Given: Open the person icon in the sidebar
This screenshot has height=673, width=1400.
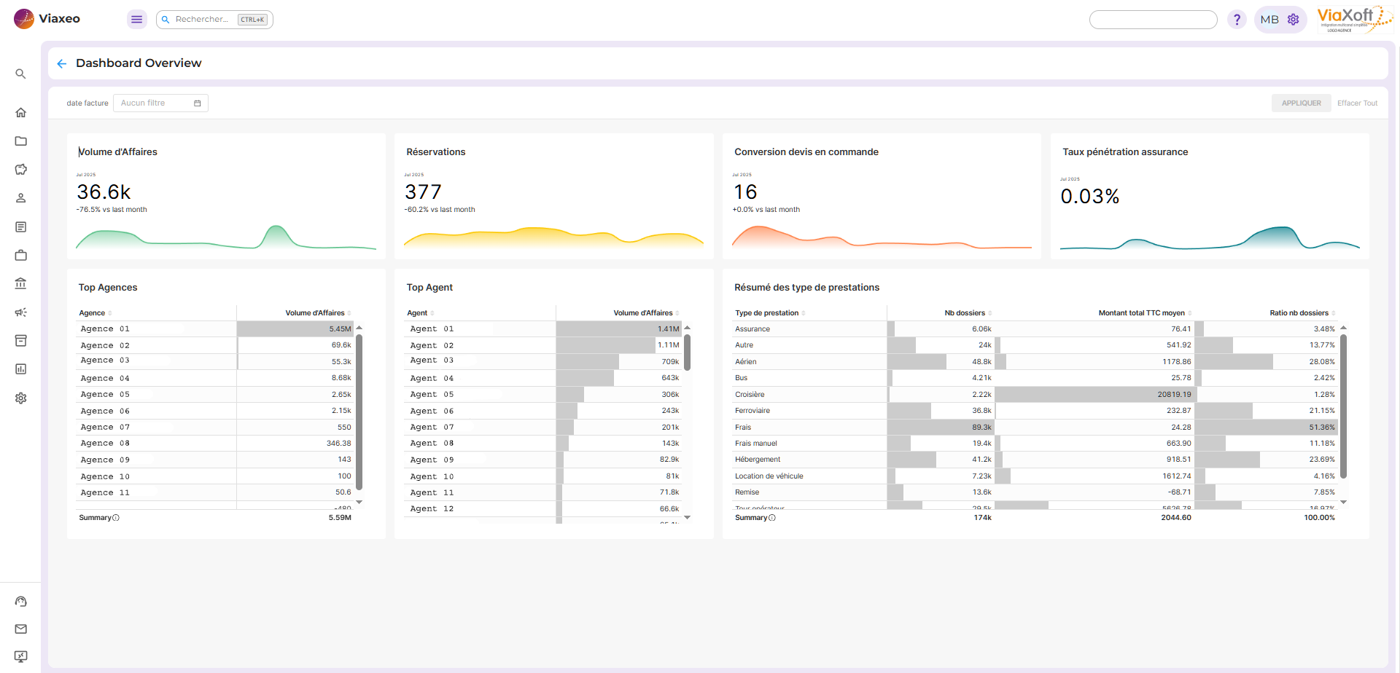Looking at the screenshot, I should pos(20,198).
